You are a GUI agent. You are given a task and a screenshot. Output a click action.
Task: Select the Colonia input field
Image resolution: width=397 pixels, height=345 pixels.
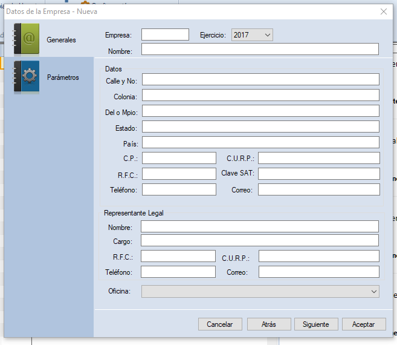click(260, 95)
